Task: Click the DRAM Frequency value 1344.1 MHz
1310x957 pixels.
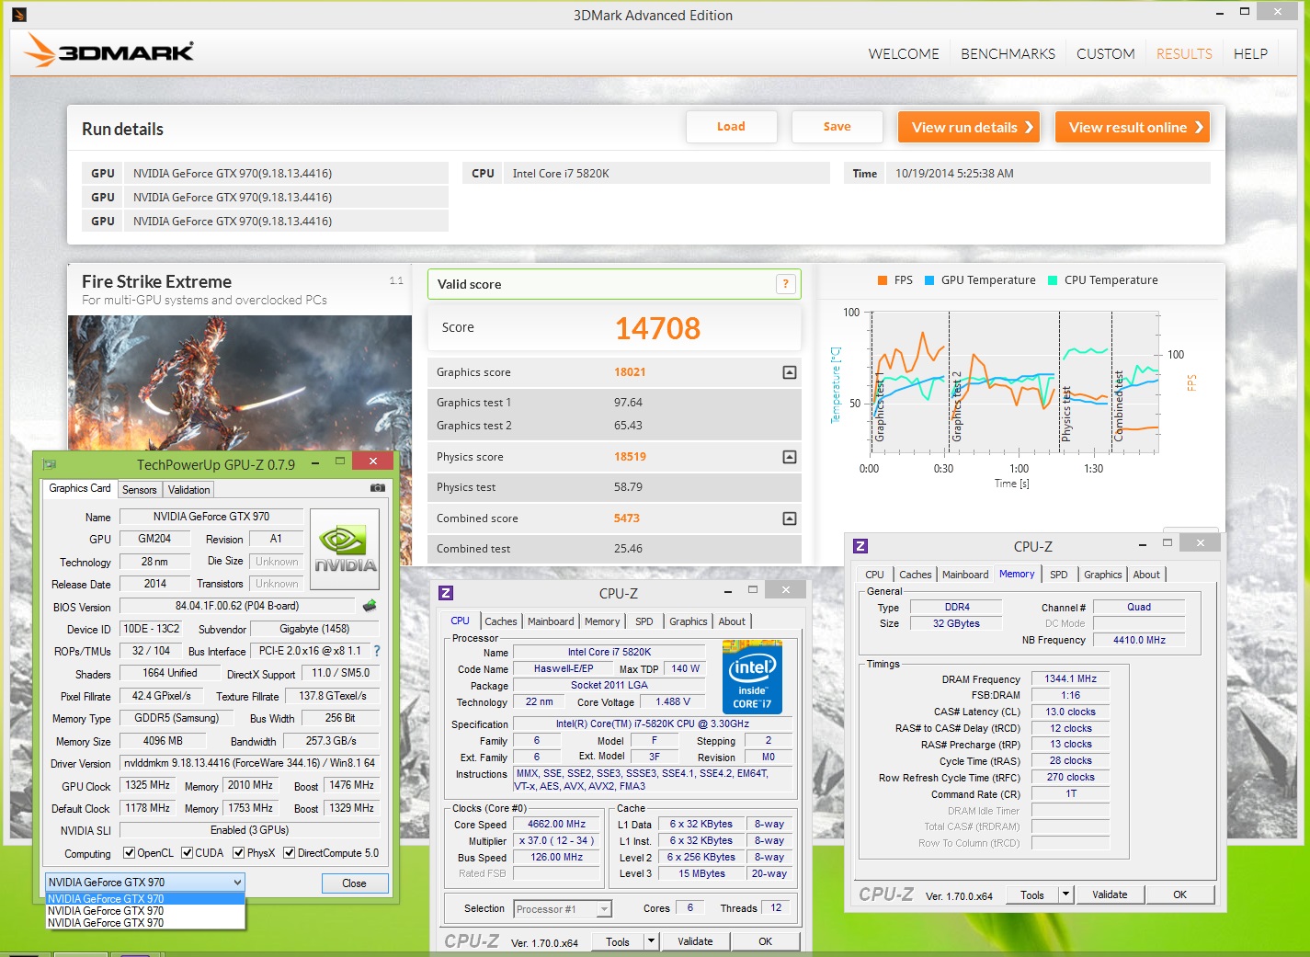Action: (1071, 678)
